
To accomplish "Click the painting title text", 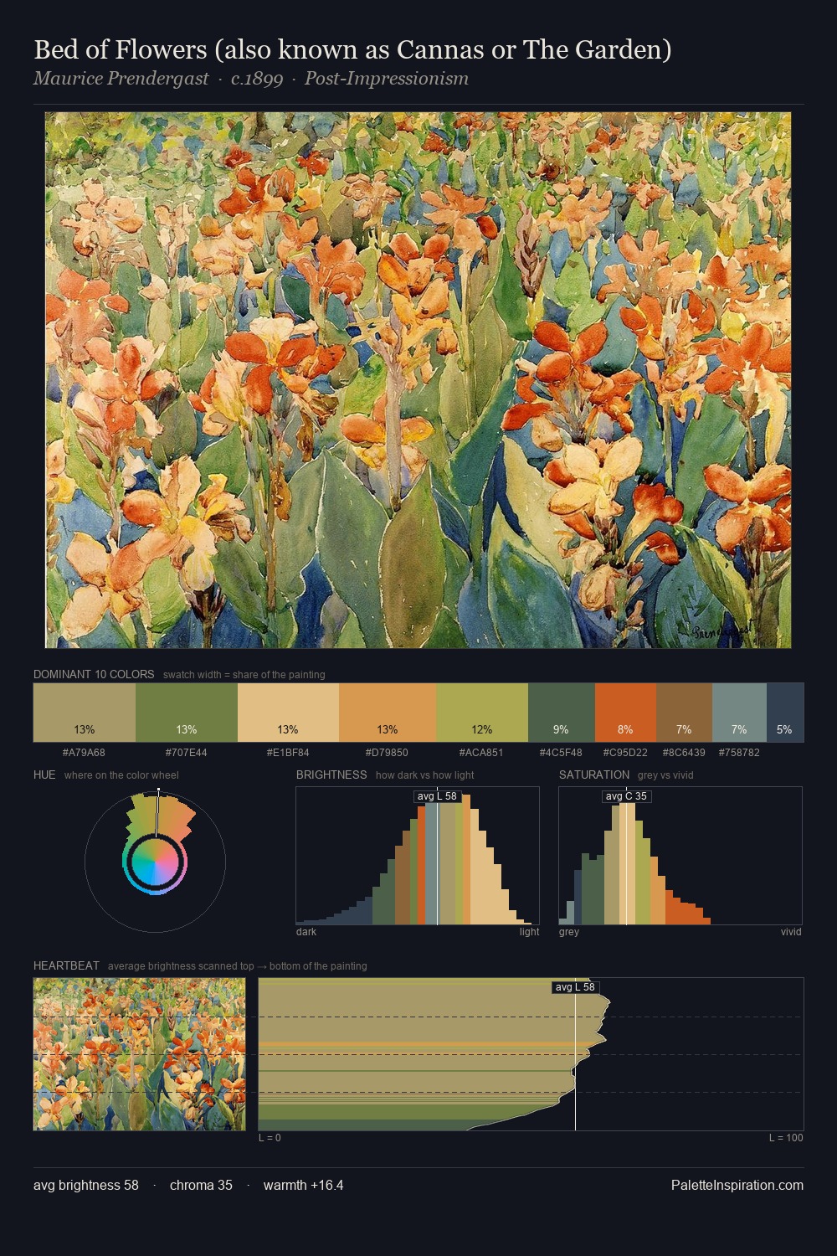I will click(x=352, y=50).
